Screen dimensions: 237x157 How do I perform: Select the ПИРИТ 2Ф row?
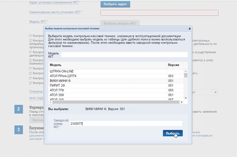(116, 86)
